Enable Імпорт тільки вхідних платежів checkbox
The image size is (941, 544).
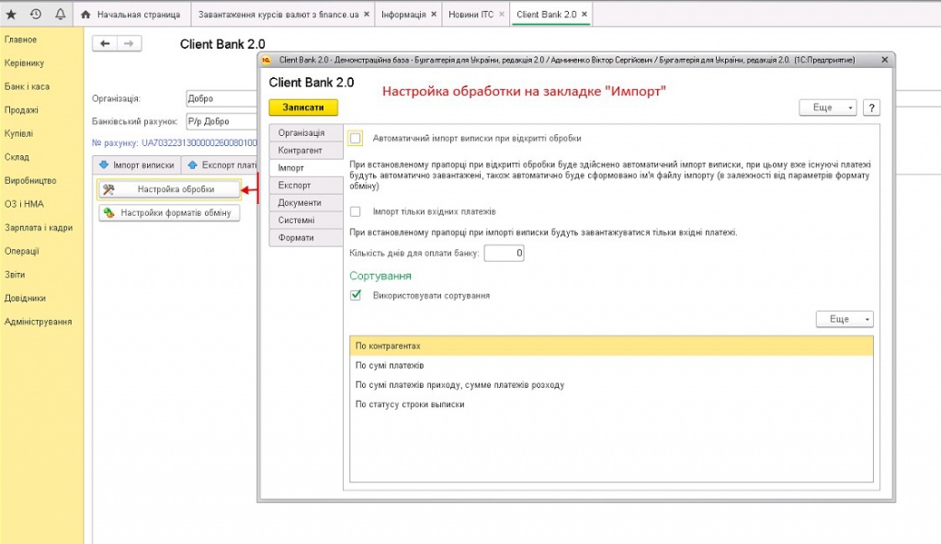[x=356, y=211]
